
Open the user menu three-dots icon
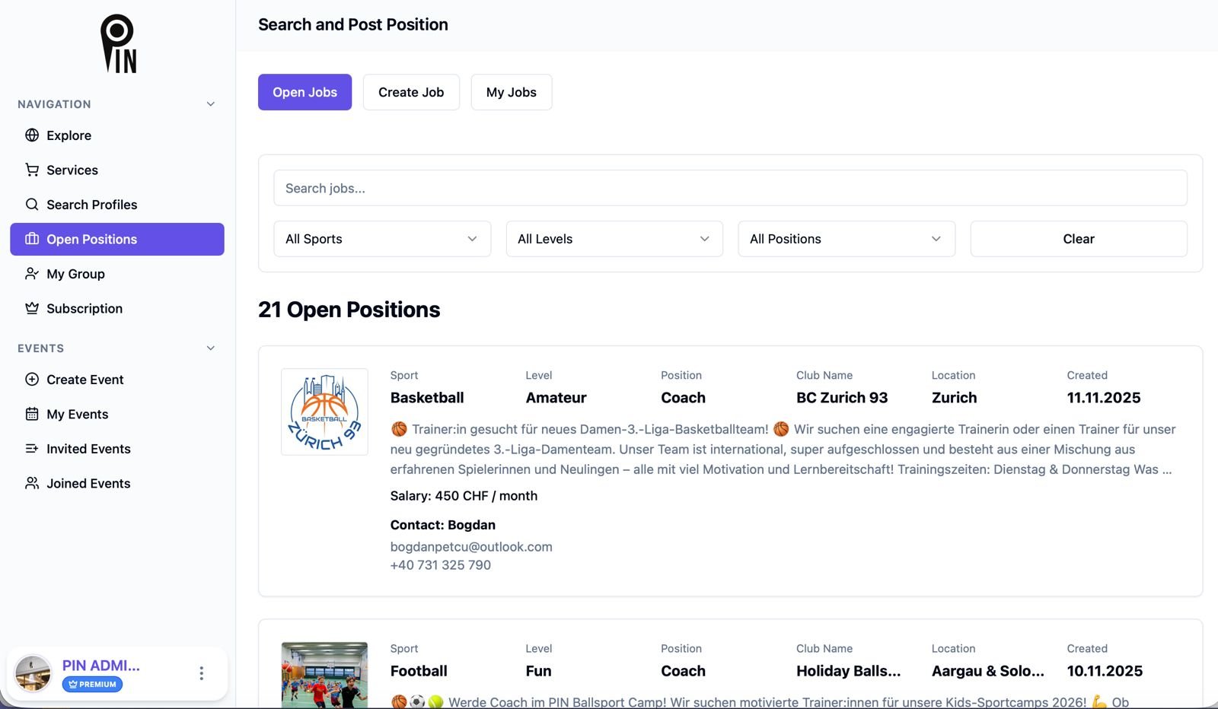[x=201, y=673]
